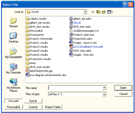
Task: Select Projecttest.results folder name
Action: coord(40,59)
